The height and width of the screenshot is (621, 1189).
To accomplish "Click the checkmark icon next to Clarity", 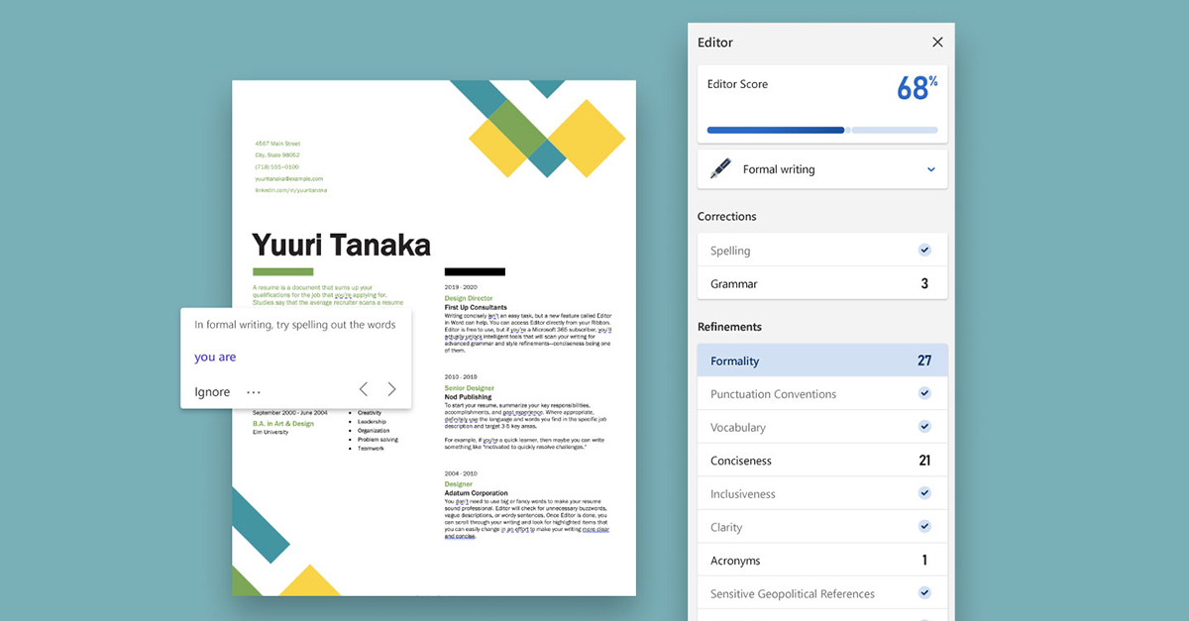I will (924, 527).
